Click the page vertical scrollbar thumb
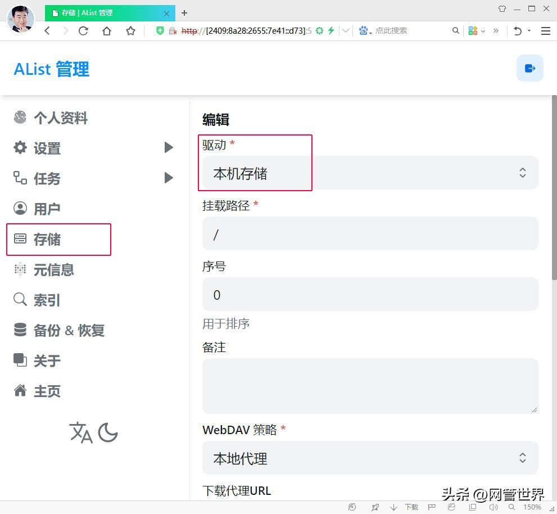The width and height of the screenshot is (557, 514). click(554, 187)
